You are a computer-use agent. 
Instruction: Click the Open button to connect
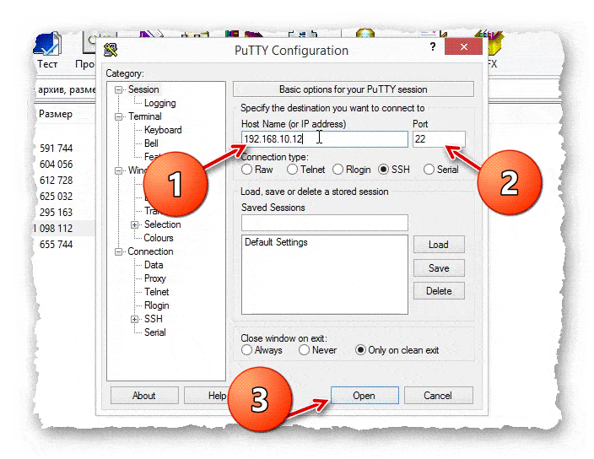pos(364,396)
